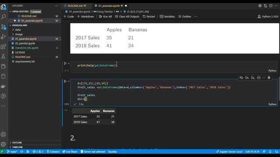Screen dimensions: 280x157
Task: Synchronize changes icon in status bar
Action: tap(22, 152)
